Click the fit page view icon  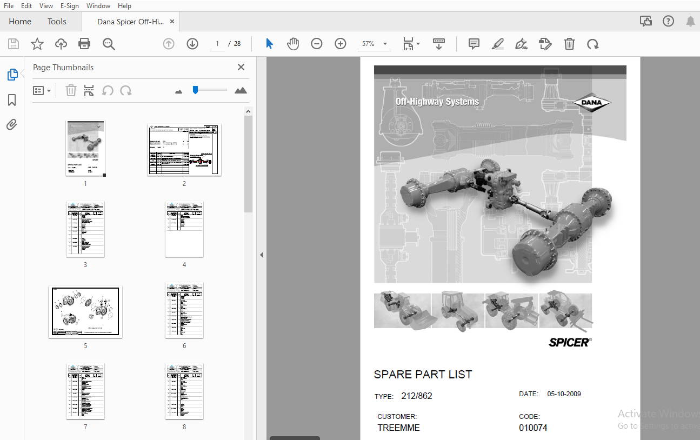tap(408, 44)
